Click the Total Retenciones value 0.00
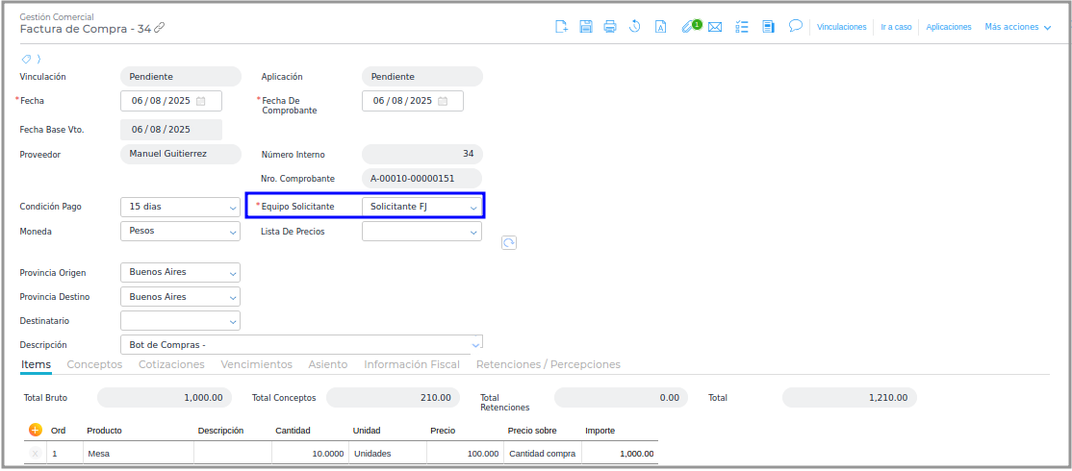The width and height of the screenshot is (1072, 471). 621,398
